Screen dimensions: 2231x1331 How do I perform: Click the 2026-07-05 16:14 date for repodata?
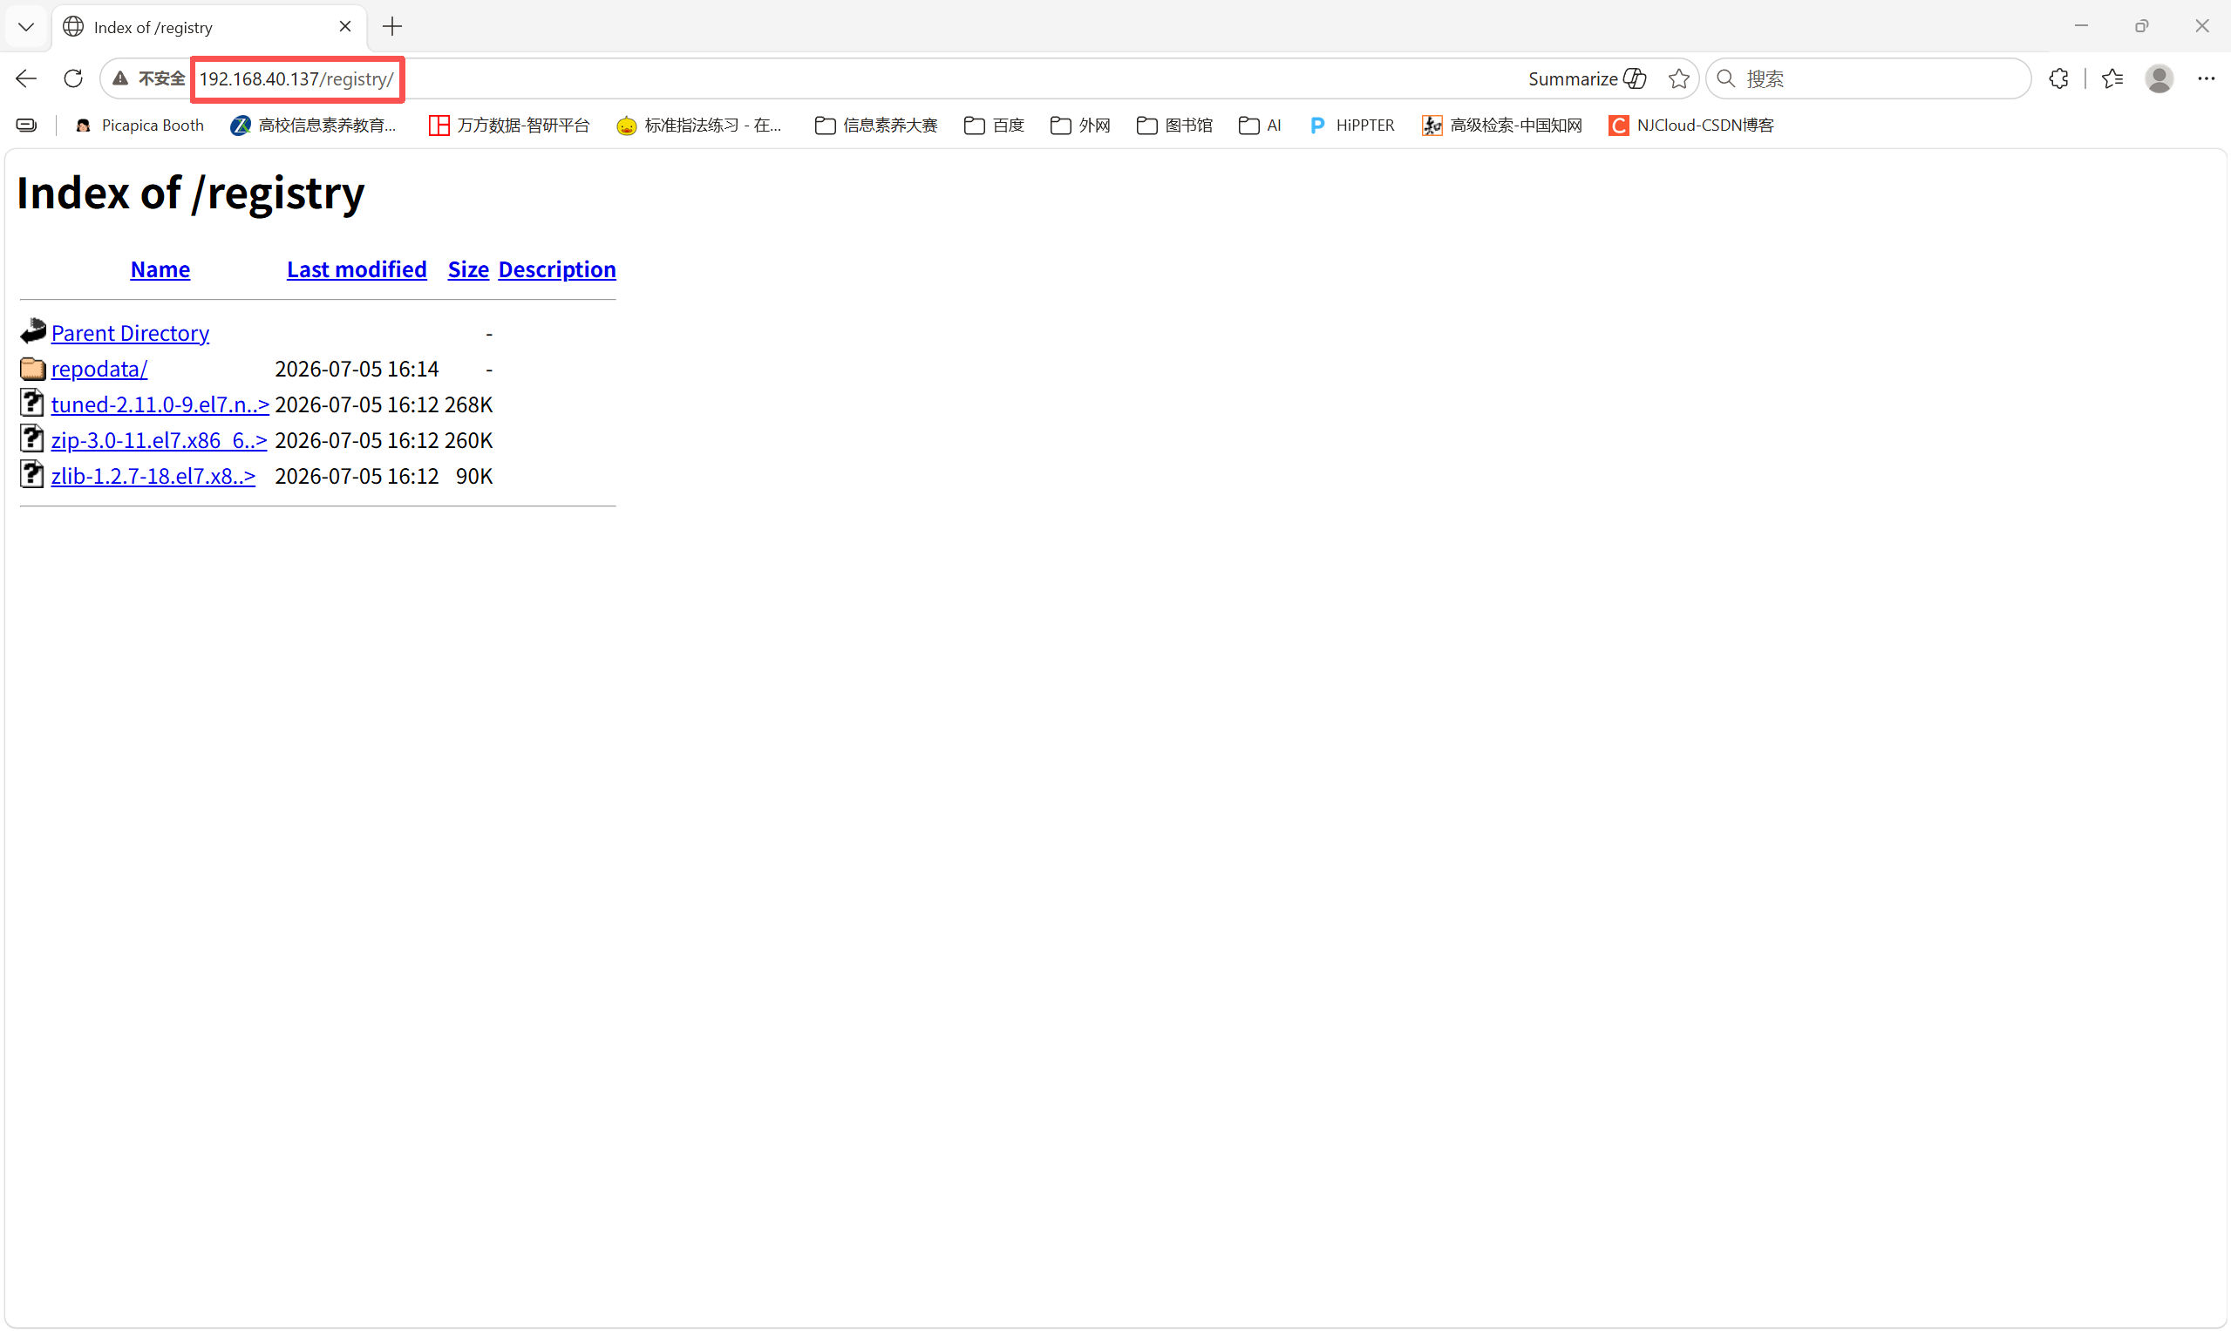pos(356,369)
